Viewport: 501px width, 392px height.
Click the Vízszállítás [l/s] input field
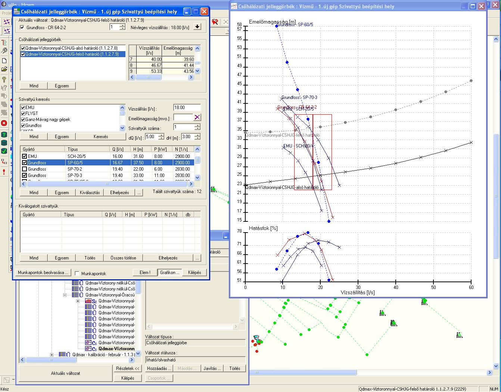coord(187,108)
